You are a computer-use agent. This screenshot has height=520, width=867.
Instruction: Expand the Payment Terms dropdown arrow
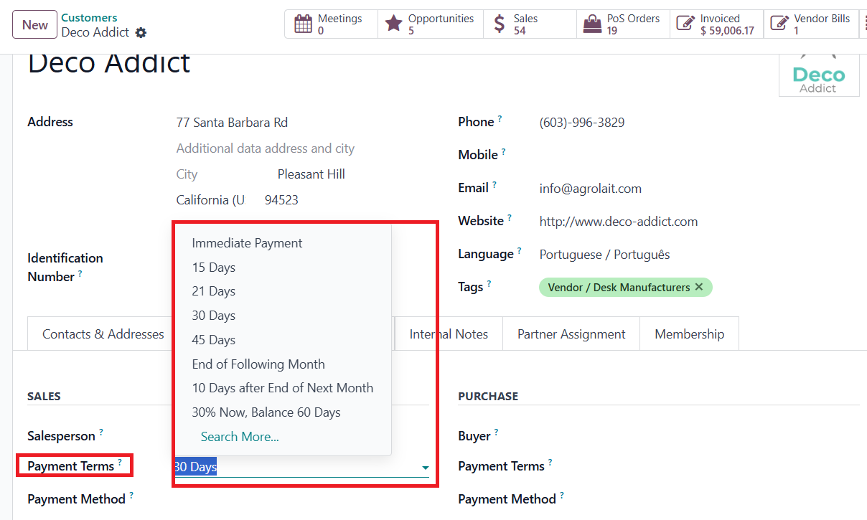tap(425, 468)
